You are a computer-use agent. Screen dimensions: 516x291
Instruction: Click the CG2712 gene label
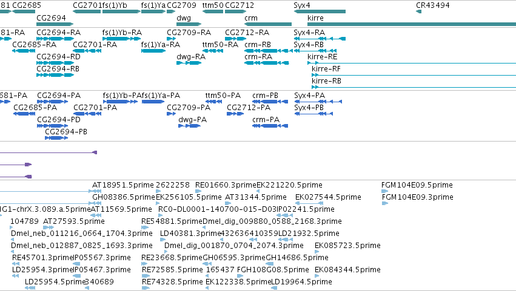tap(240, 5)
